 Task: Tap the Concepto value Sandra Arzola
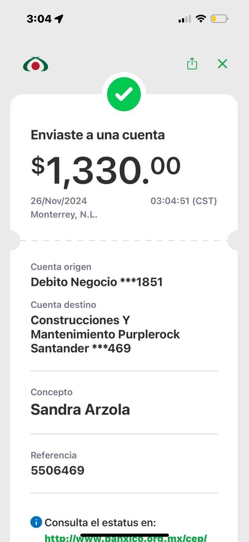(80, 409)
